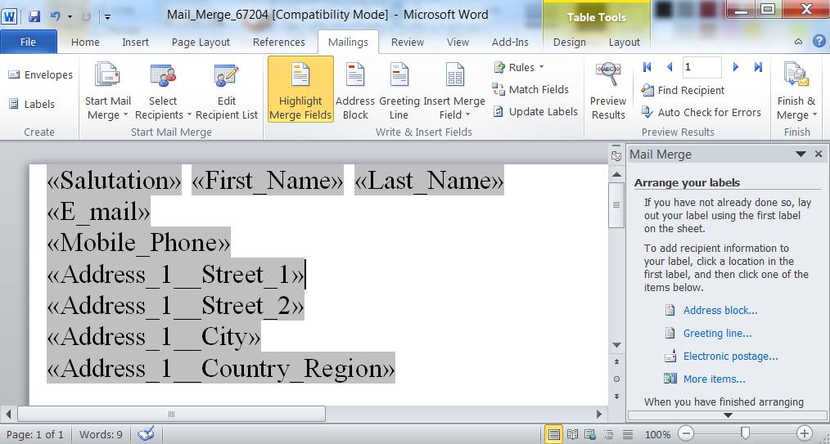The height and width of the screenshot is (444, 830).
Task: Open the References tab
Action: [279, 43]
